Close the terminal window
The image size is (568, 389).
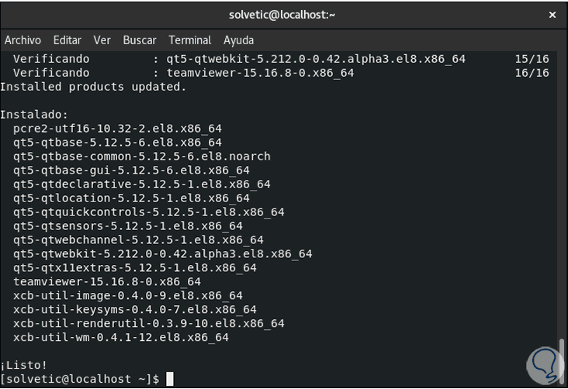552,14
